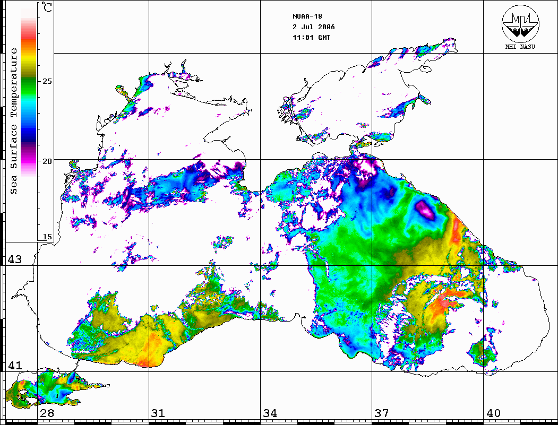
Task: Click longitude label '31'
Action: [x=158, y=413]
